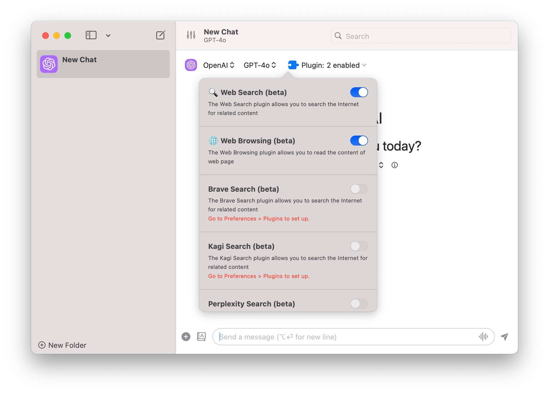Image resolution: width=549 pixels, height=395 pixels.
Task: Open chat settings sliders icon
Action: [x=191, y=35]
